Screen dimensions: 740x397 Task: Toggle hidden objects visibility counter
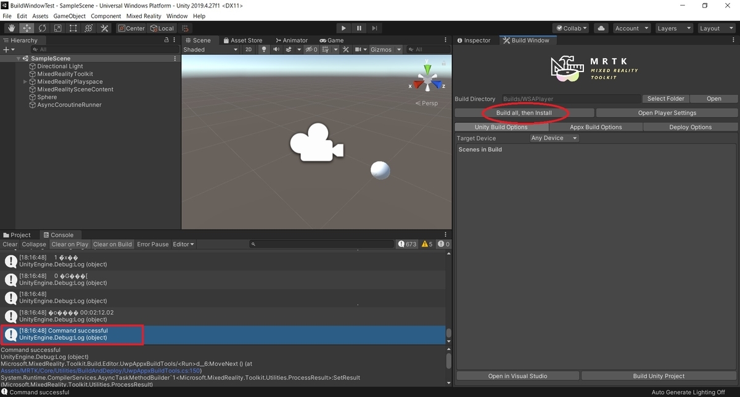(311, 49)
